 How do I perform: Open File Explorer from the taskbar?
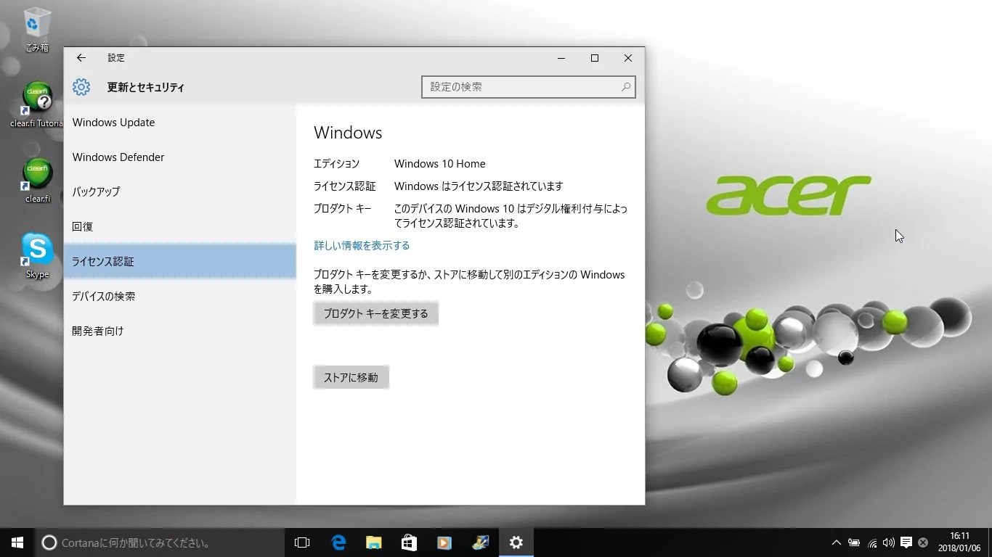click(373, 542)
